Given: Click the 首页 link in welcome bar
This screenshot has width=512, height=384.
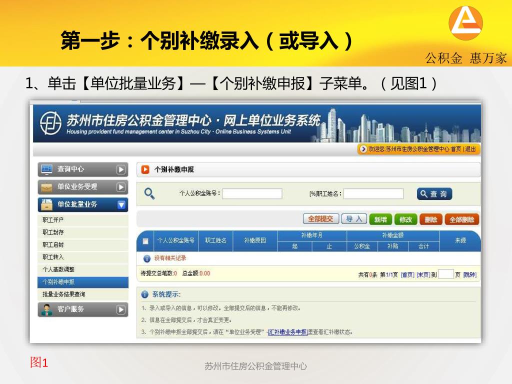Looking at the screenshot, I should pyautogui.click(x=456, y=149).
